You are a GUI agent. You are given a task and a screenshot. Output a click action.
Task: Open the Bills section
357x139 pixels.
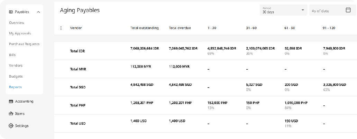[x=12, y=55]
